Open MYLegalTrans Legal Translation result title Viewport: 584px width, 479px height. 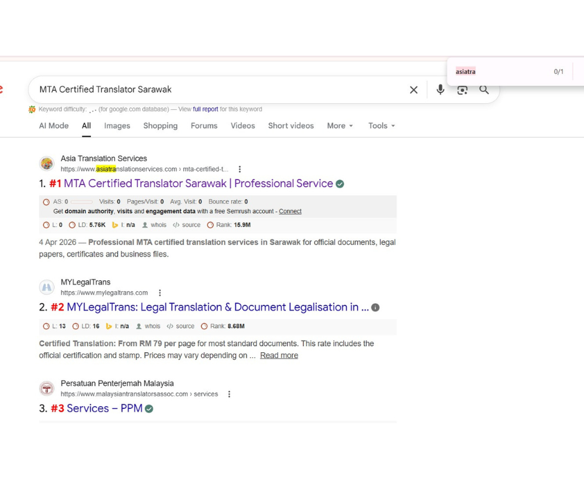[217, 308]
